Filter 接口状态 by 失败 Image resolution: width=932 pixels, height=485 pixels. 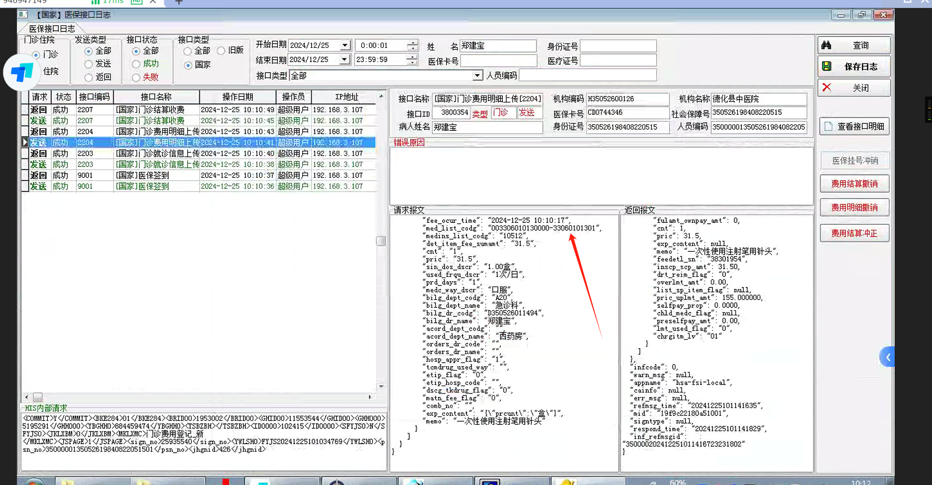[136, 78]
